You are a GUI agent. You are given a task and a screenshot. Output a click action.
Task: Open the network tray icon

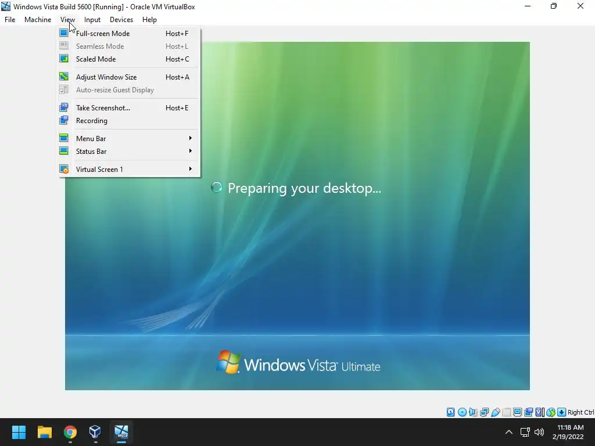[525, 432]
